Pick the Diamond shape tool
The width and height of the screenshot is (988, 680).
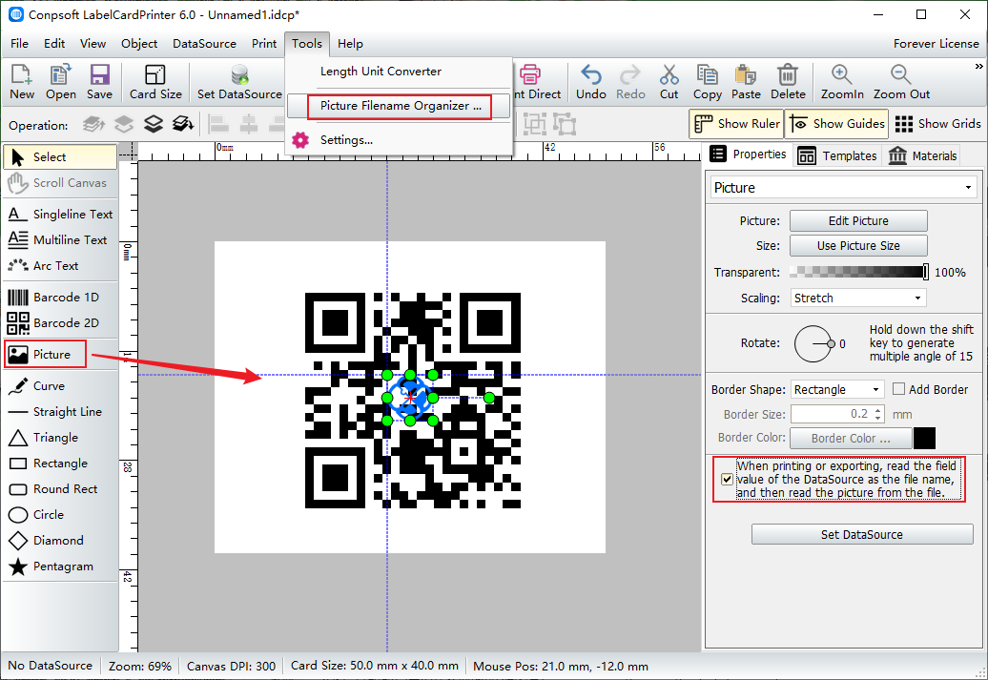click(x=60, y=541)
